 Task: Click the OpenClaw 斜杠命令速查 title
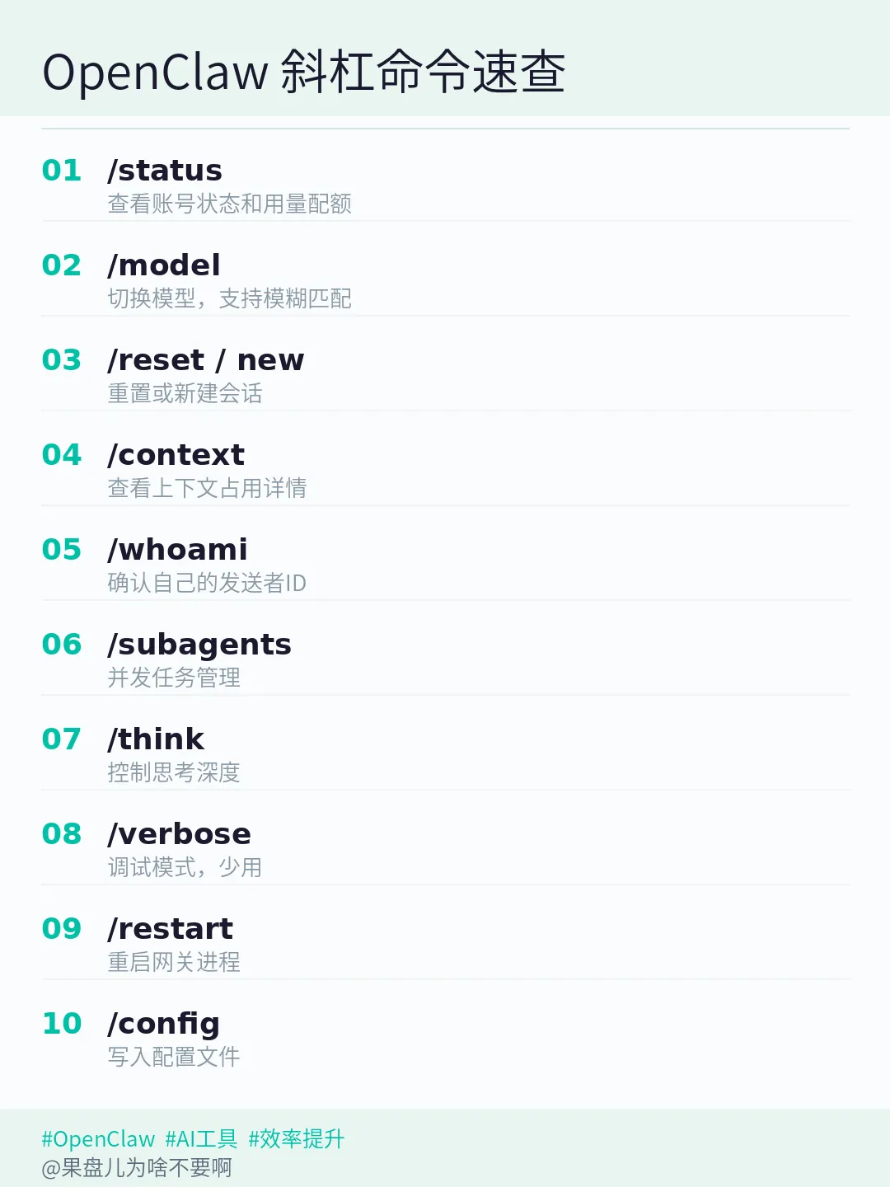[304, 72]
